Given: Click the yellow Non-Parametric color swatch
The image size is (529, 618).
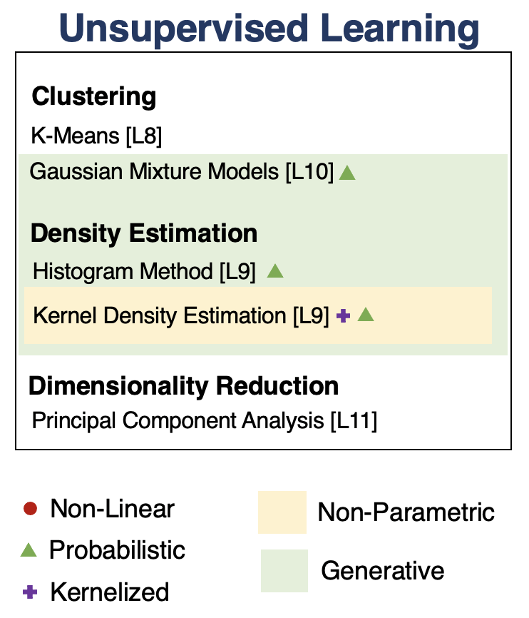Looking at the screenshot, I should 282,512.
